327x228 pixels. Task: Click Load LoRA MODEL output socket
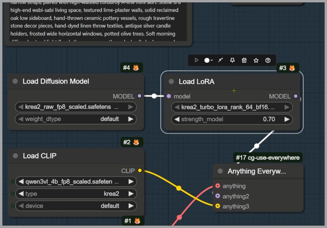click(x=296, y=96)
